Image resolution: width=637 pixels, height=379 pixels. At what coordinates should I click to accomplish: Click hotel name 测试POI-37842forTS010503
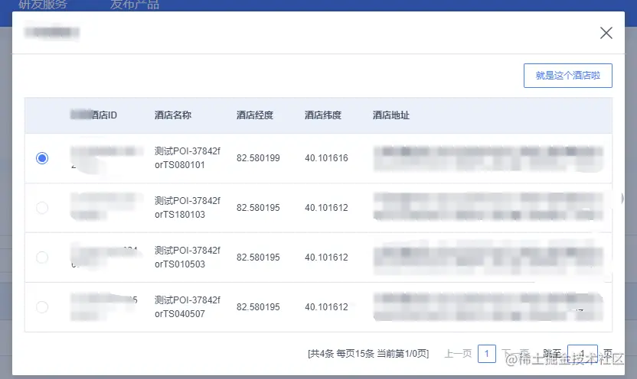pos(188,258)
